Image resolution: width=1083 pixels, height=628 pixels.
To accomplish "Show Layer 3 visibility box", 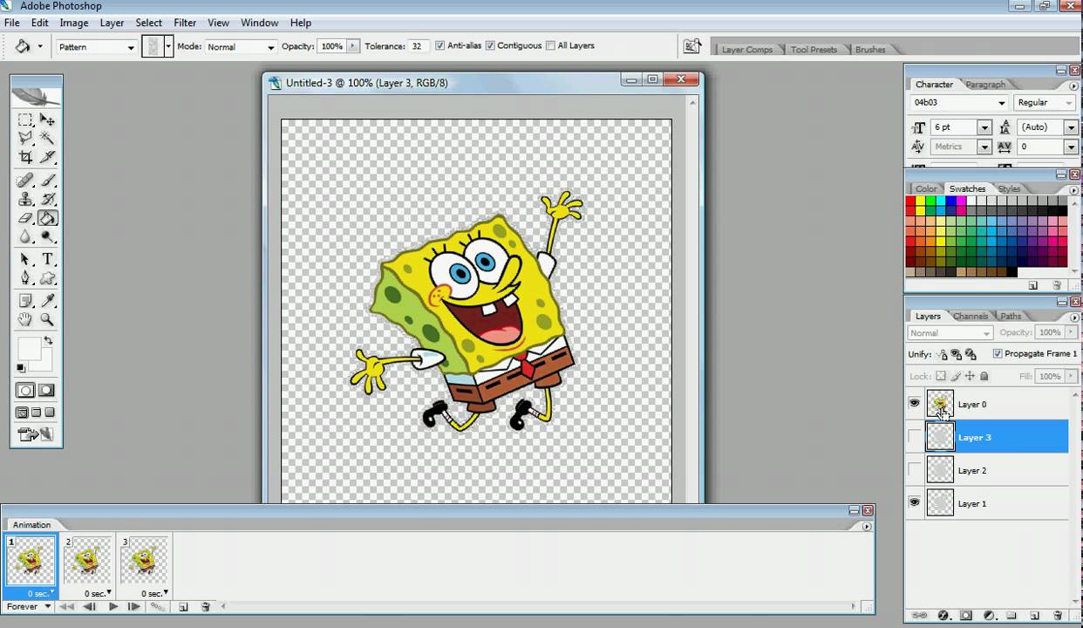I will pos(914,437).
